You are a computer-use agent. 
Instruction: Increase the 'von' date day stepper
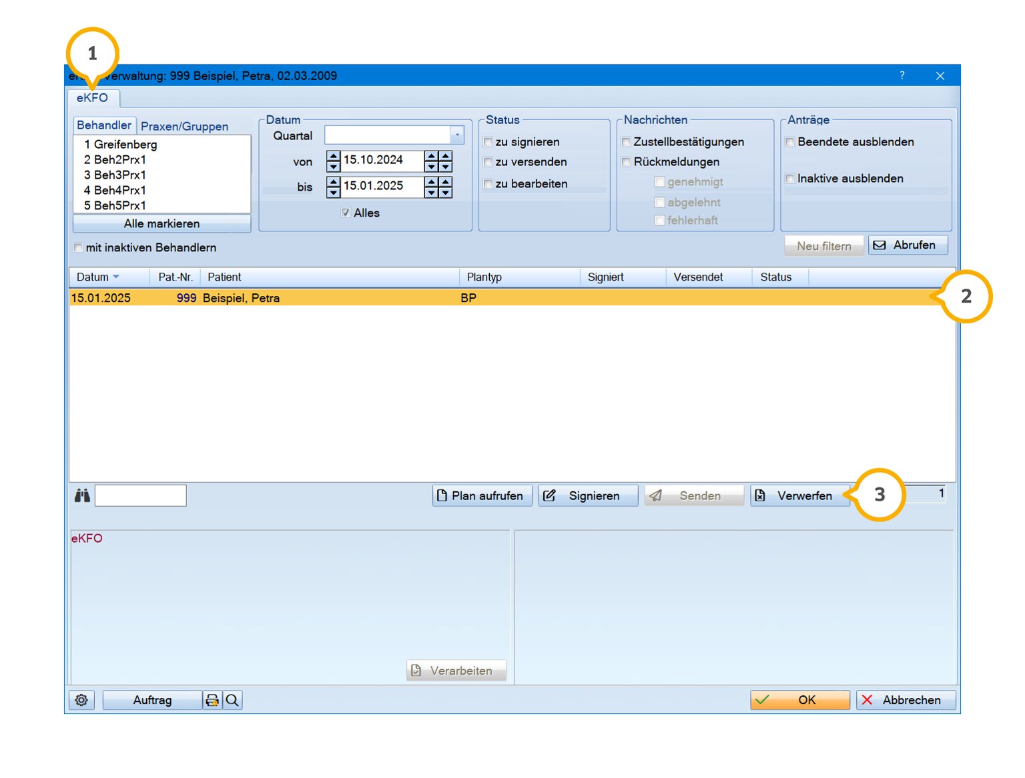click(334, 156)
